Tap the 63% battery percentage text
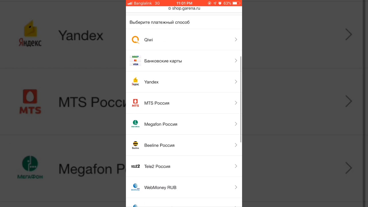 [227, 3]
